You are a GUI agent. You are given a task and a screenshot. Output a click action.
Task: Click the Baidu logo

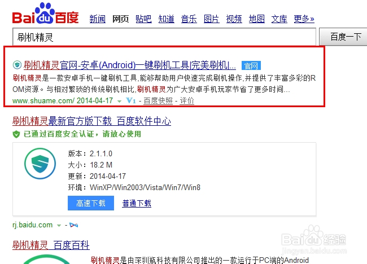45,14
